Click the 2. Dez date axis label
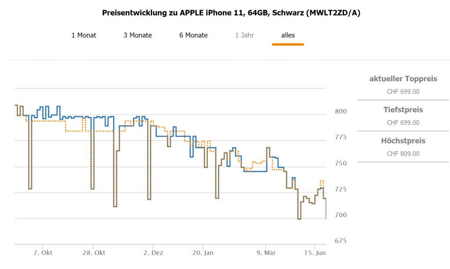This screenshot has height=269, width=450. pyautogui.click(x=153, y=253)
